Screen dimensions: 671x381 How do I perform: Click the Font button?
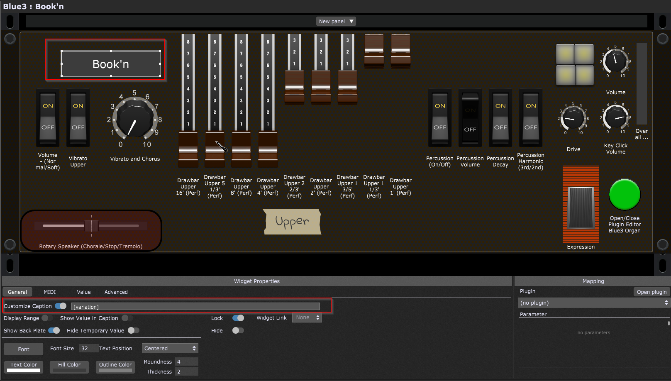24,349
